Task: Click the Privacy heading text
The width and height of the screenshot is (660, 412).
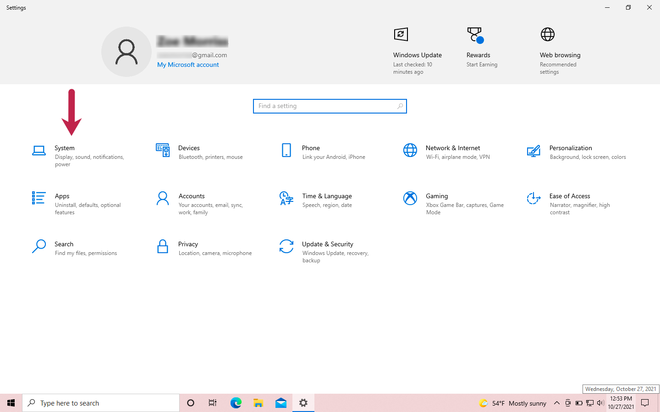Action: tap(188, 244)
